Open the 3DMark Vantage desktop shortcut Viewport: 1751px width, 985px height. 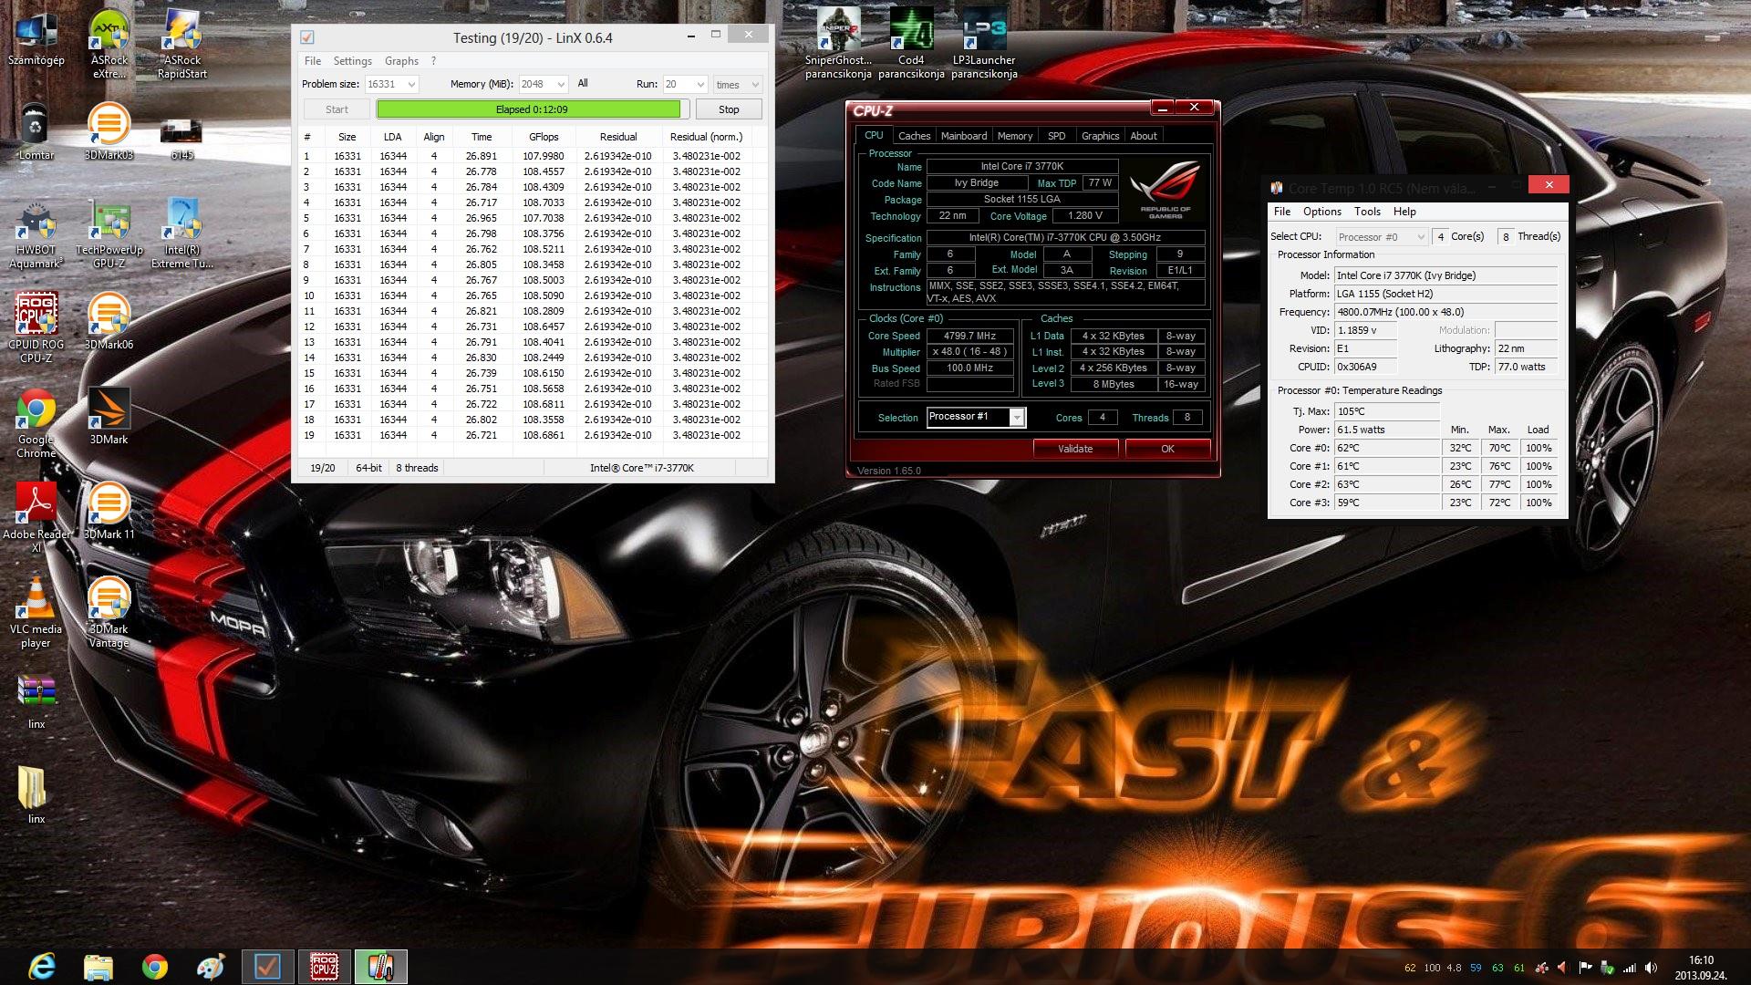tap(109, 613)
